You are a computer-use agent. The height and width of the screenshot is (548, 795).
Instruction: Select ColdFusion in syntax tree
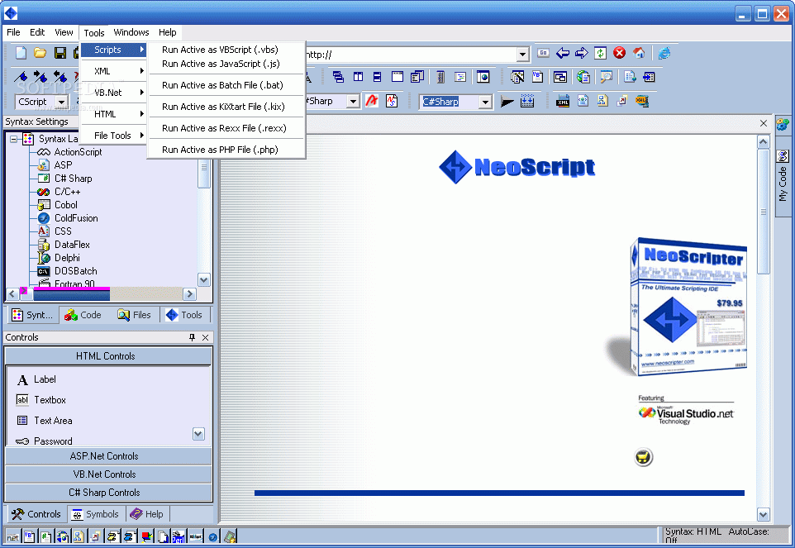[x=76, y=218]
